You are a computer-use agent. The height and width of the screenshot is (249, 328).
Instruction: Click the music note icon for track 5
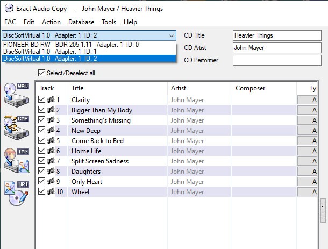(51, 140)
